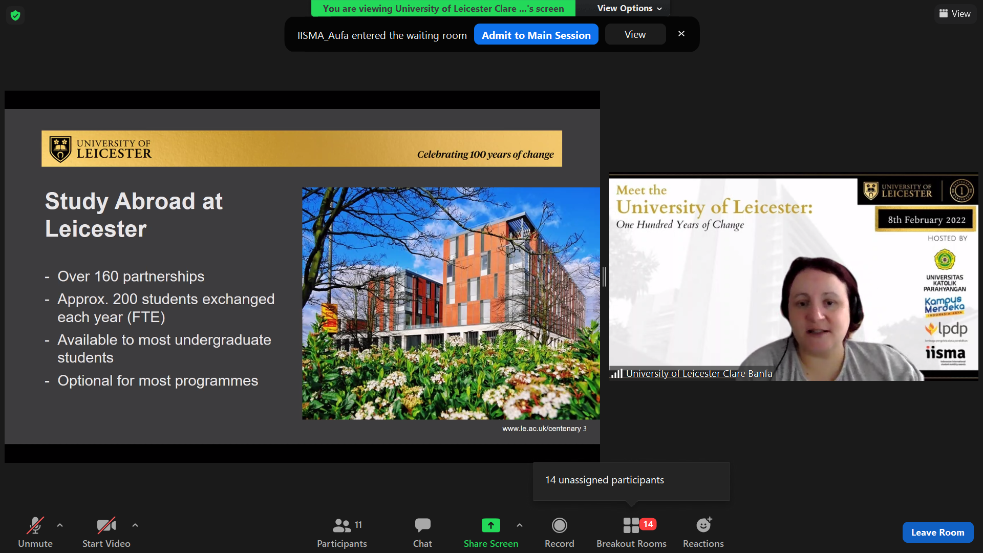The height and width of the screenshot is (553, 983).
Task: Click Leave Room button
Action: coord(937,533)
